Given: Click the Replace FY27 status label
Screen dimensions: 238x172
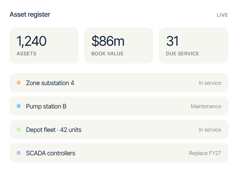Looking at the screenshot, I should (205, 153).
